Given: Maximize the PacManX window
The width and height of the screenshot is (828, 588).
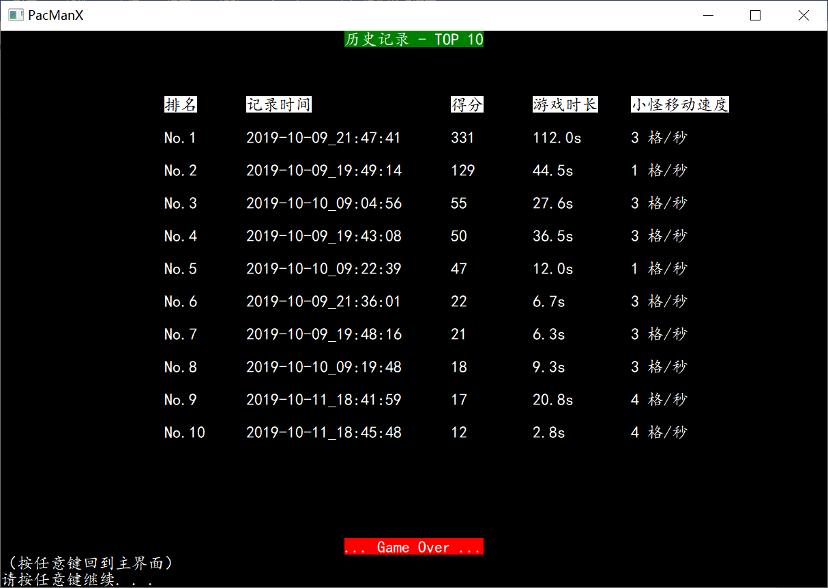Looking at the screenshot, I should [x=755, y=15].
